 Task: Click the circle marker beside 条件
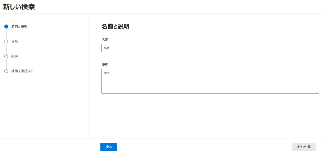click(x=6, y=56)
